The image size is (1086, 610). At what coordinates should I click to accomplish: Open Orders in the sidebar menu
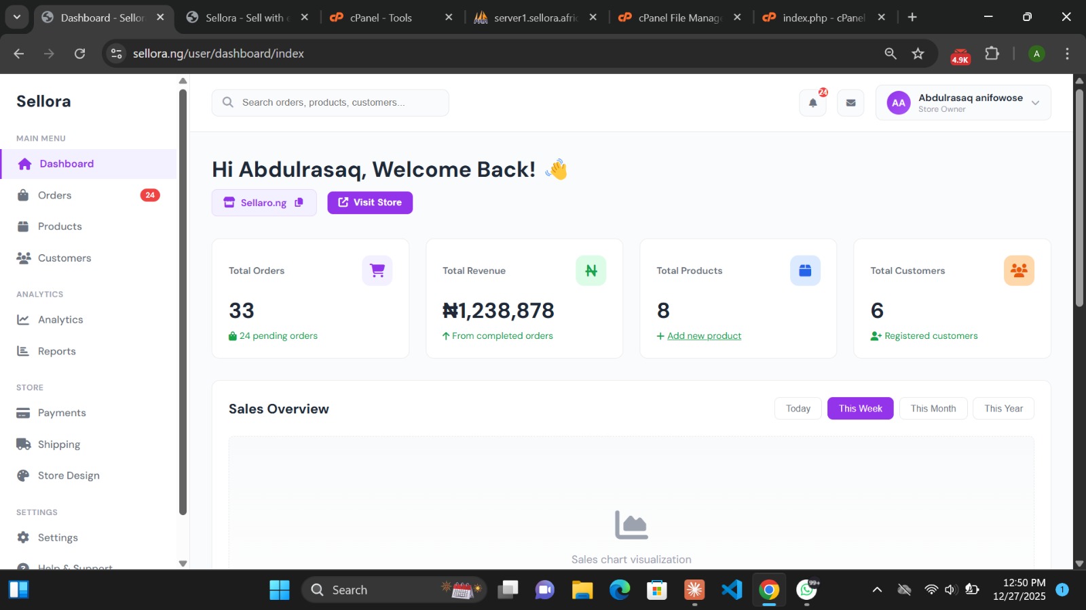pyautogui.click(x=54, y=195)
